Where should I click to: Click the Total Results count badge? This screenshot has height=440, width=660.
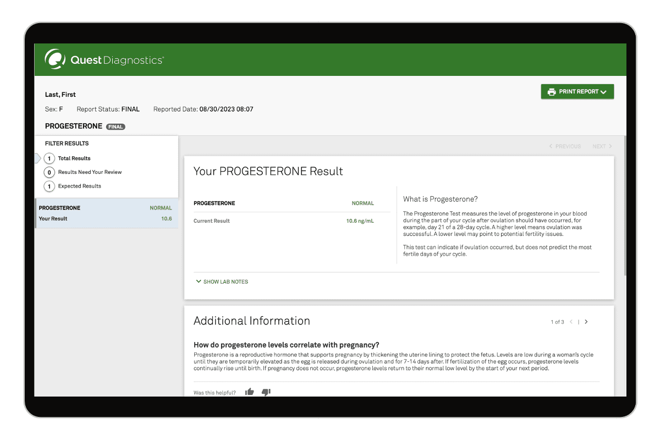(x=48, y=158)
